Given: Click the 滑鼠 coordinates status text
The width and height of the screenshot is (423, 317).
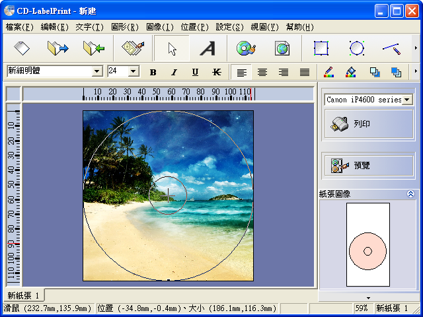Looking at the screenshot, I should [x=48, y=308].
